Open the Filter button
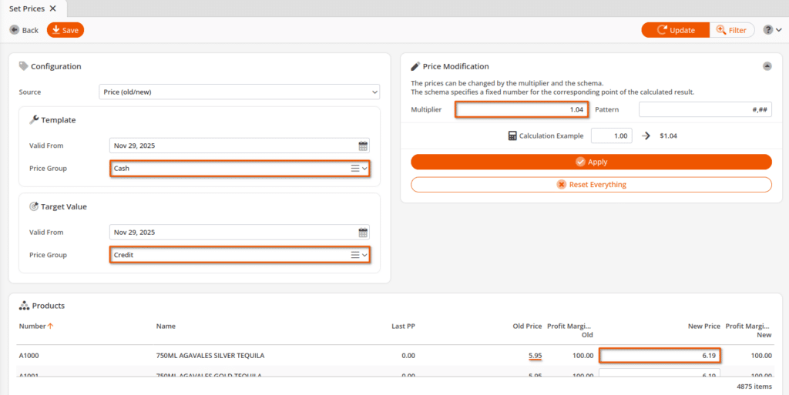The height and width of the screenshot is (395, 789). (x=731, y=30)
